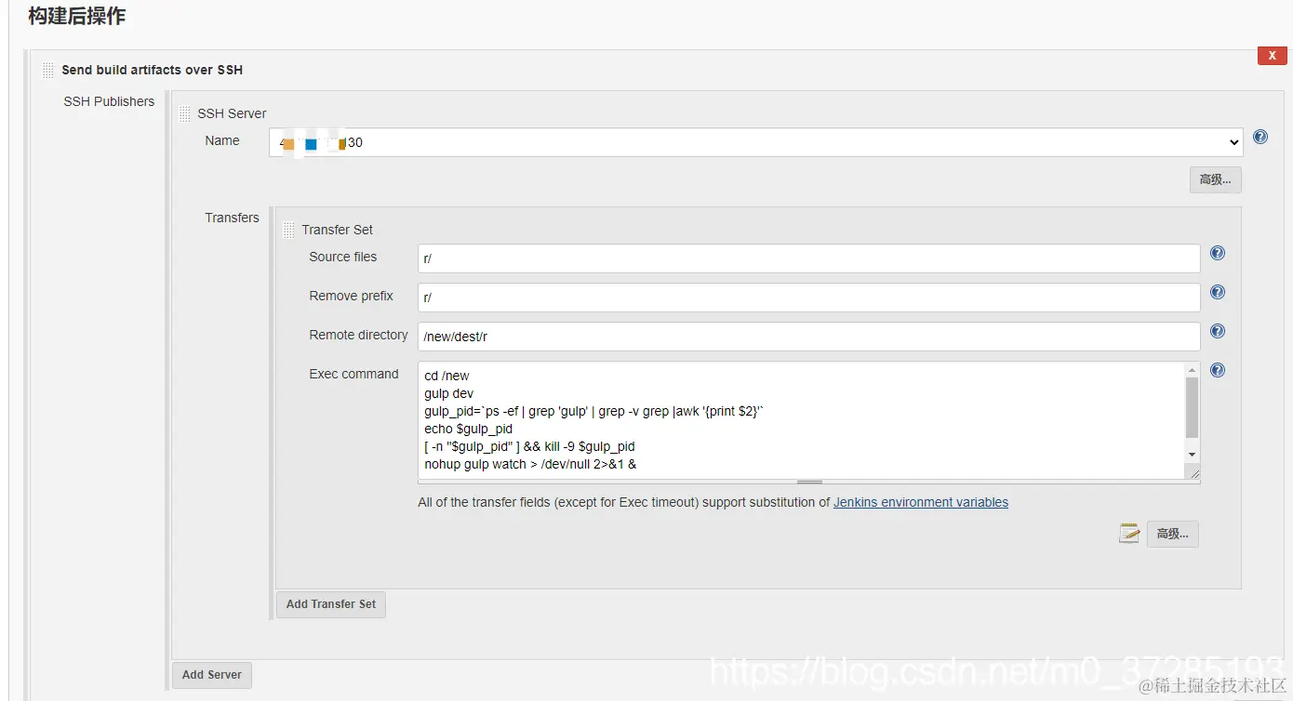The width and height of the screenshot is (1293, 701).
Task: Open help for Remote directory field
Action: click(1217, 331)
